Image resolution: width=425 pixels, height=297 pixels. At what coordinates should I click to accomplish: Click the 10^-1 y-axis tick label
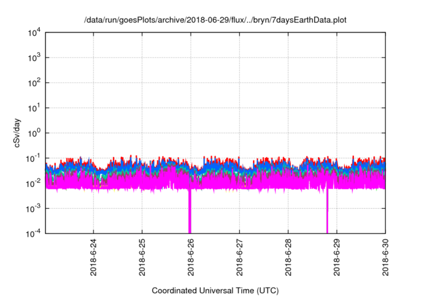tap(33, 158)
